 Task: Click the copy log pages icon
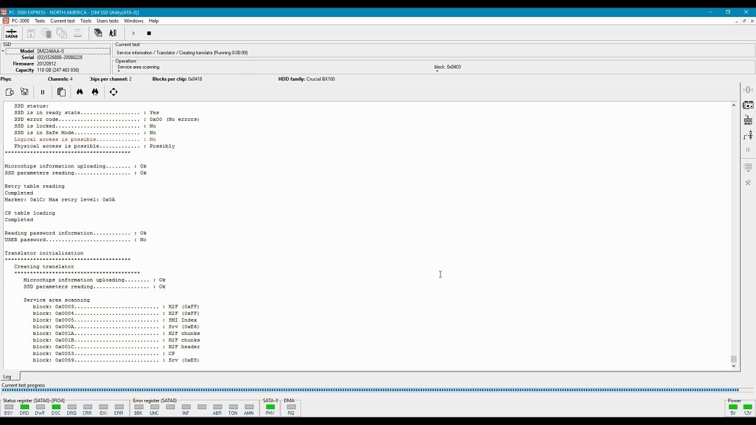[x=61, y=92]
